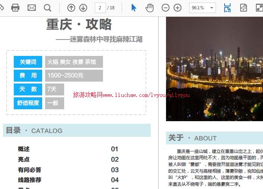Switch to full screen mode icon

click(259, 8)
